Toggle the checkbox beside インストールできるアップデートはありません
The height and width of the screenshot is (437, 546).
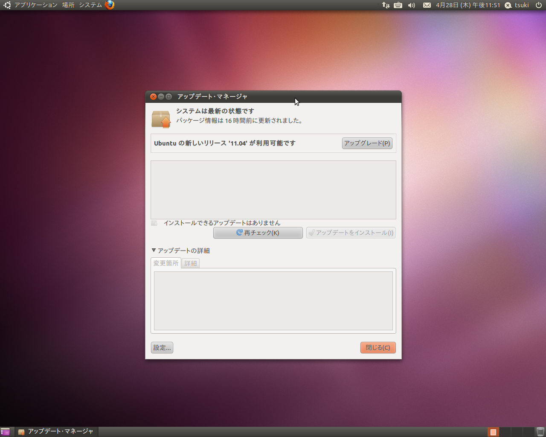coord(154,223)
